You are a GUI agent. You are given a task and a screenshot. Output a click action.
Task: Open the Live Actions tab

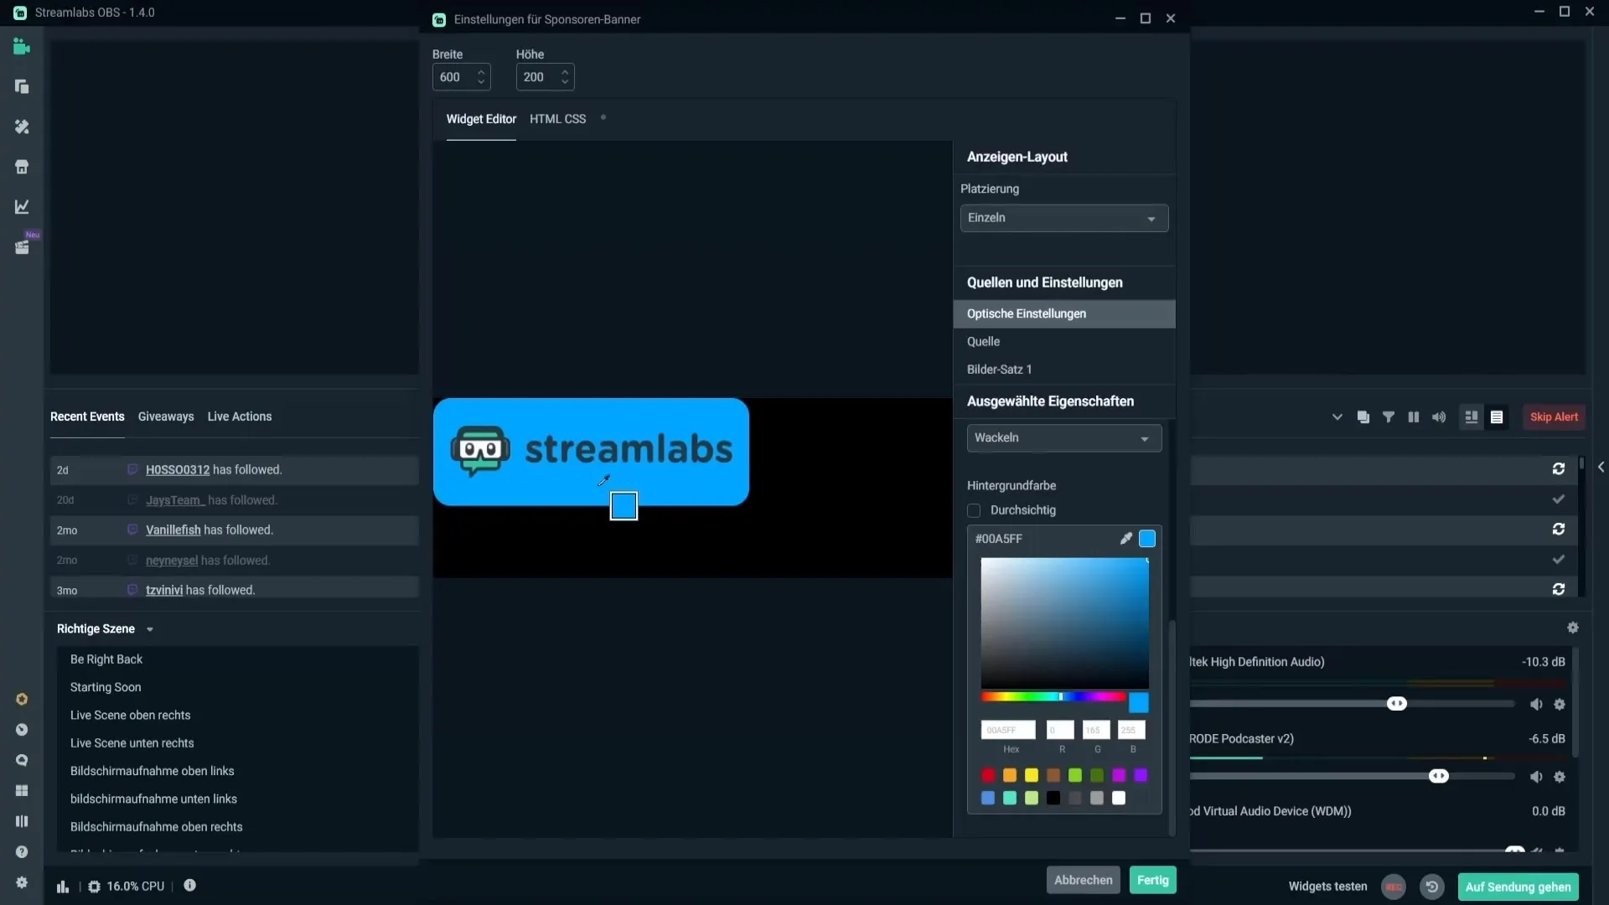point(240,416)
